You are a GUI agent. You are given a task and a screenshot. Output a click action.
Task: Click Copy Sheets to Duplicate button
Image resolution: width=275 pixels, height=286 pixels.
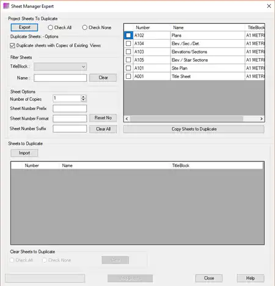[194, 129]
